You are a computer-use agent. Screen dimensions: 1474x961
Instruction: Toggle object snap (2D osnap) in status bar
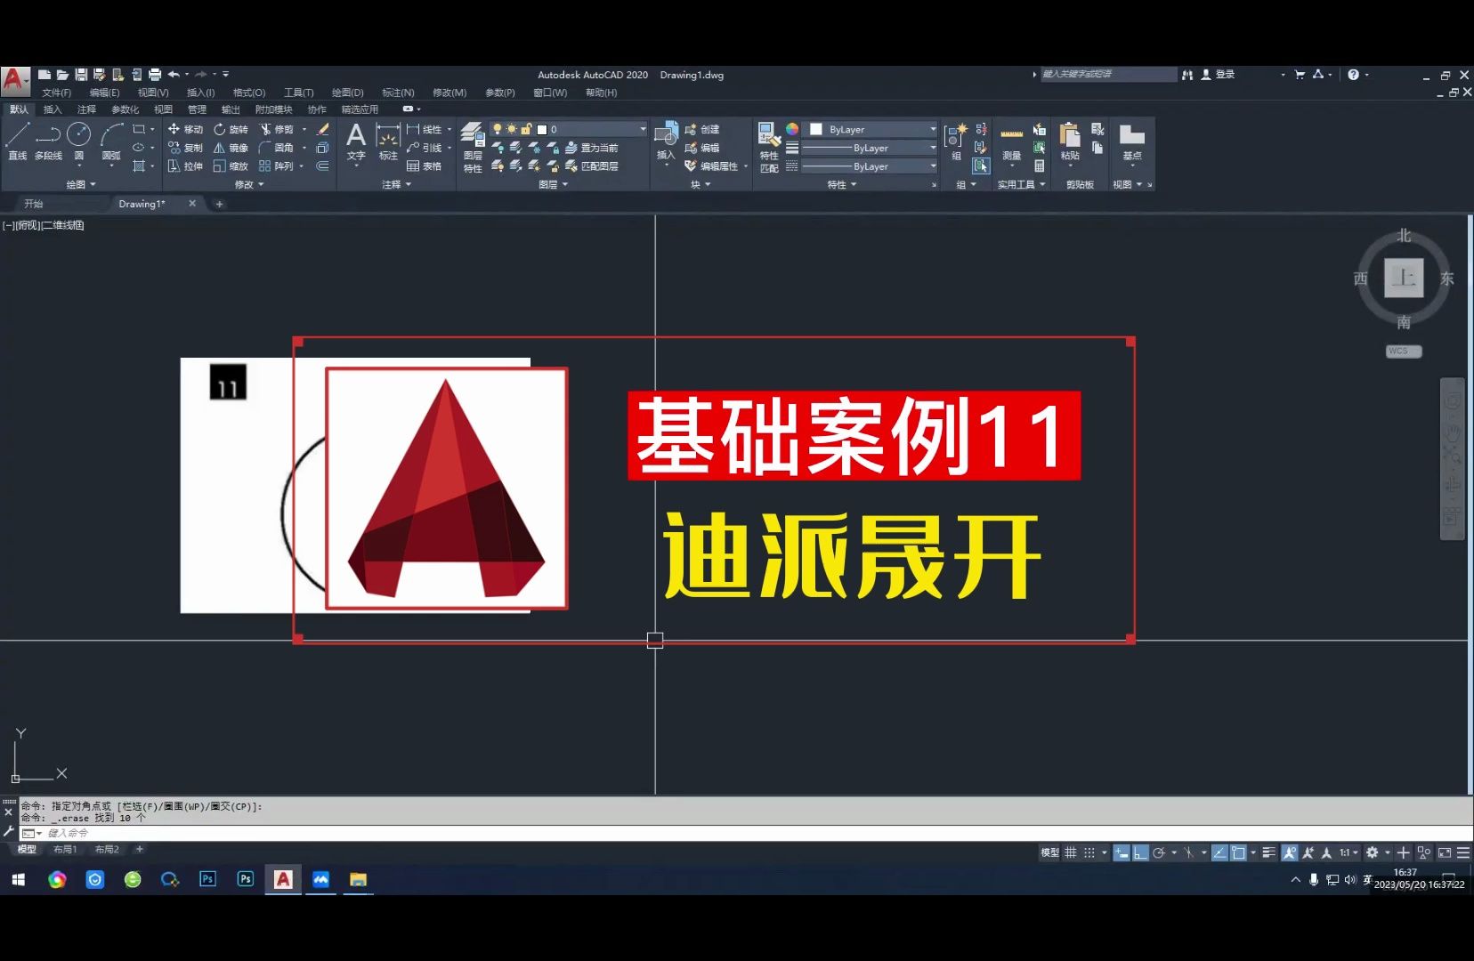coord(1238,852)
